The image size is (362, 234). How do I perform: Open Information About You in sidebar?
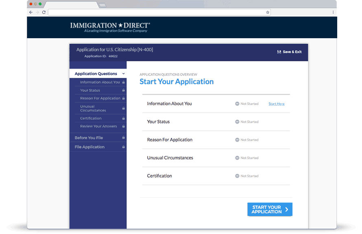(x=100, y=82)
